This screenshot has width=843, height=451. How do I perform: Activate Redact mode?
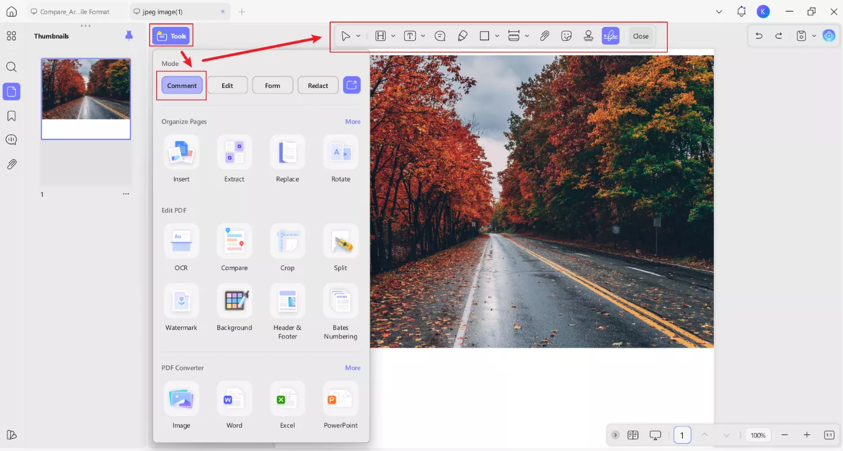coord(318,86)
